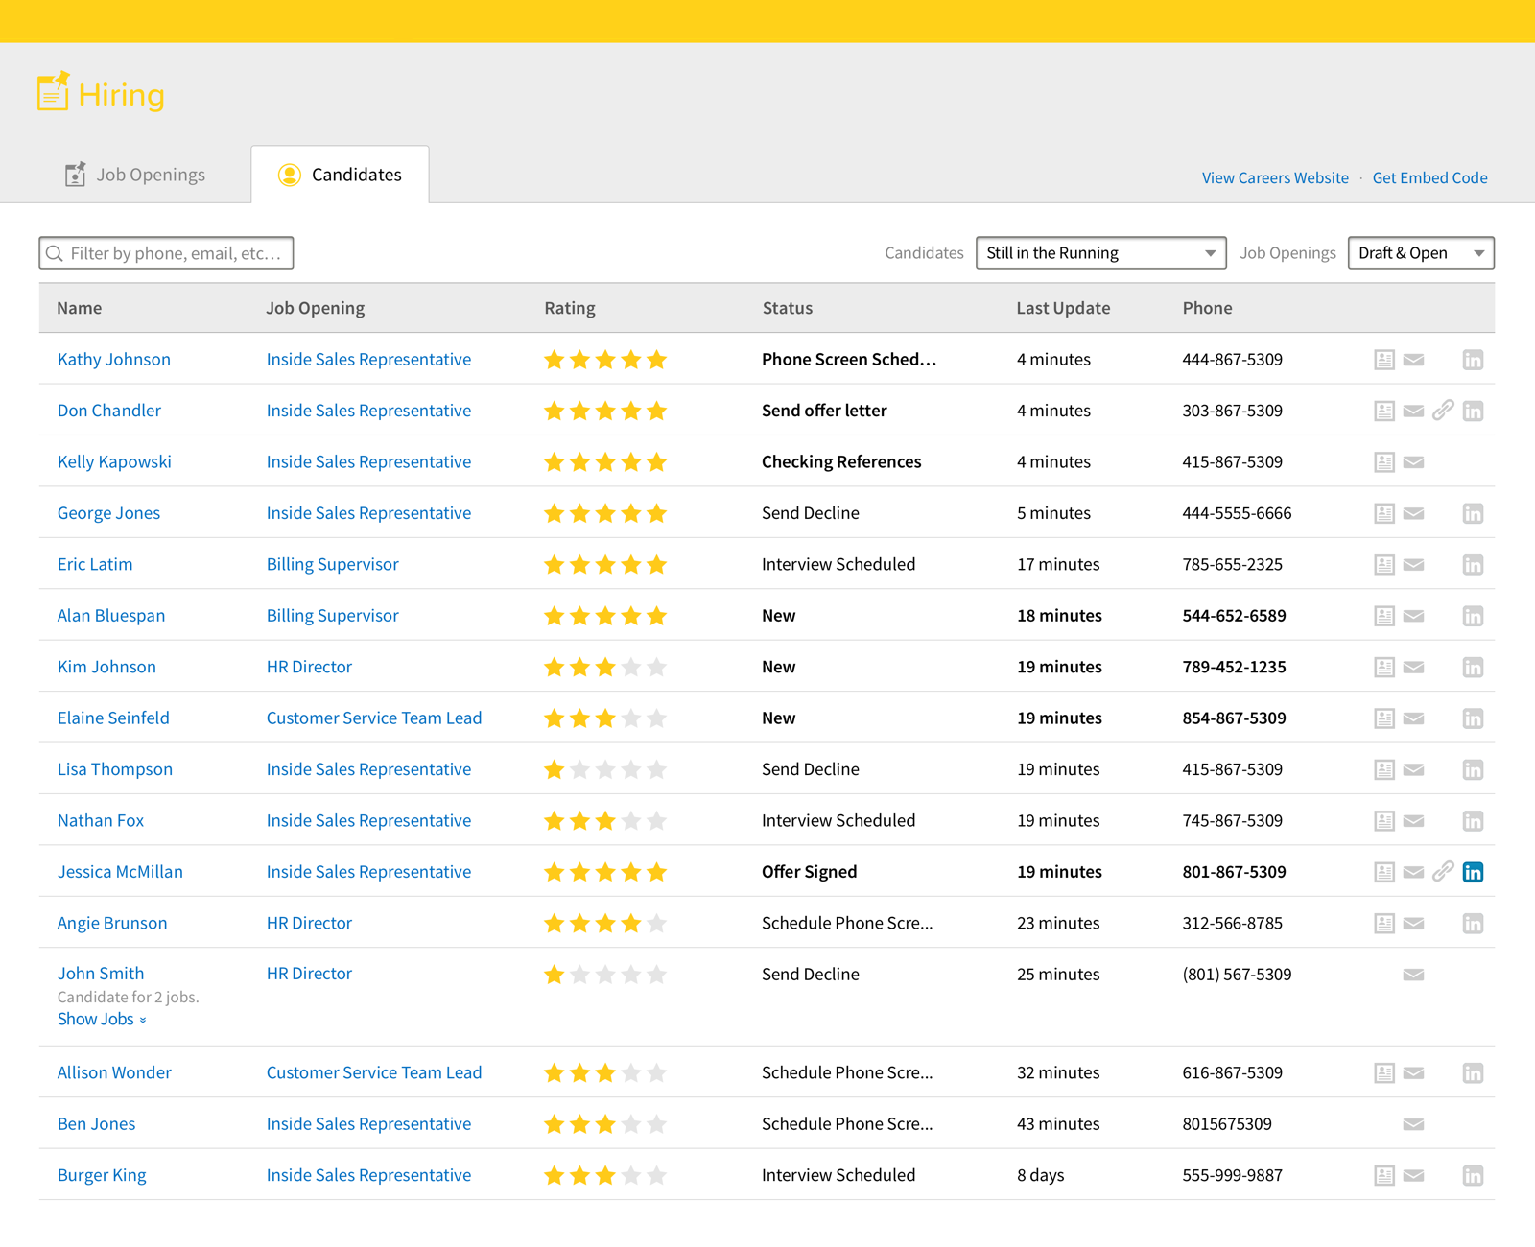This screenshot has height=1247, width=1535.
Task: Click the candidate filter search field
Action: (167, 253)
